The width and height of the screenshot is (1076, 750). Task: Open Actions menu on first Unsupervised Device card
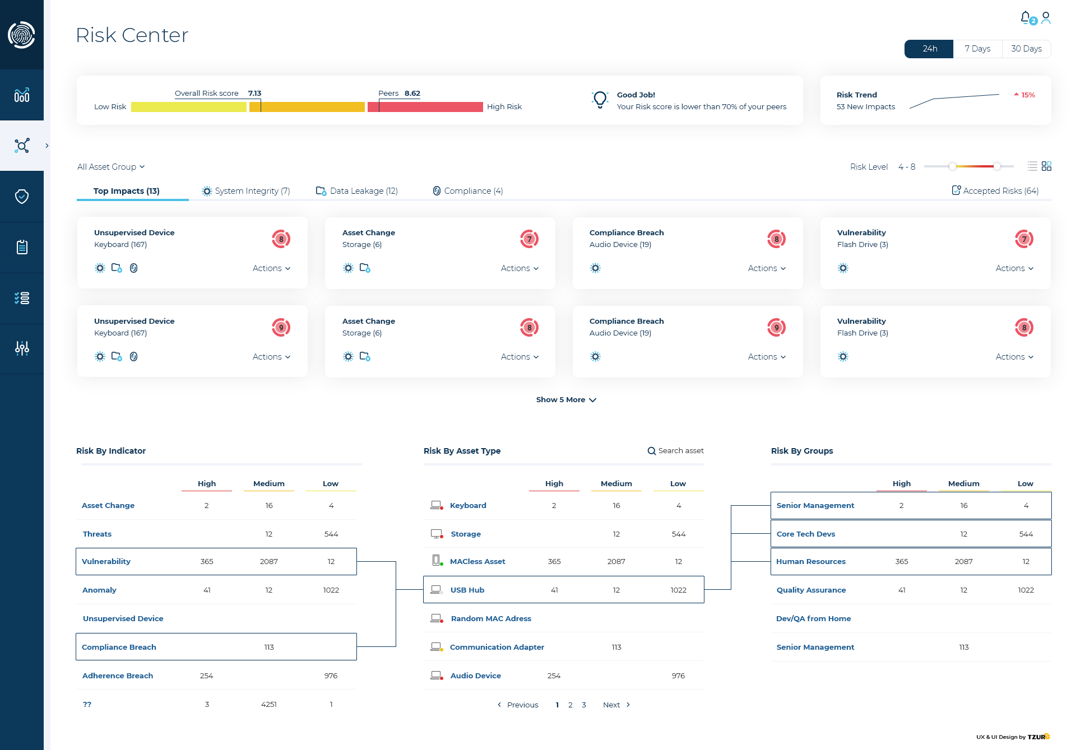[271, 268]
